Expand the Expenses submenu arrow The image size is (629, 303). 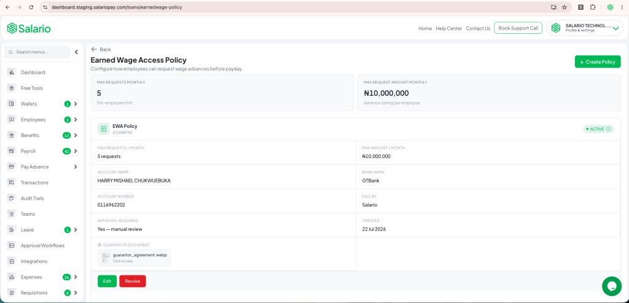tap(76, 277)
